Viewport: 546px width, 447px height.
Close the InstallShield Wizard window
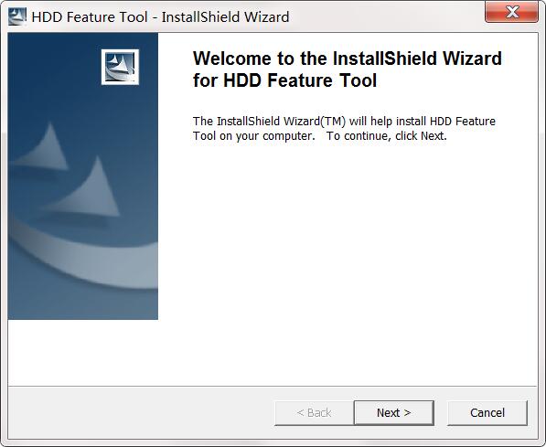tap(511, 13)
